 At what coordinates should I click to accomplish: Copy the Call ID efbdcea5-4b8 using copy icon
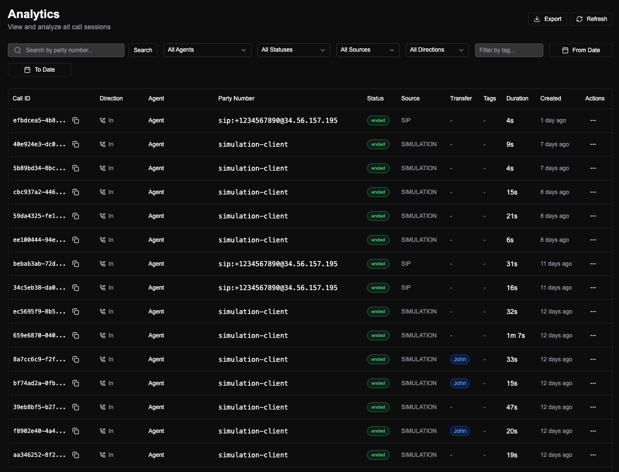76,120
